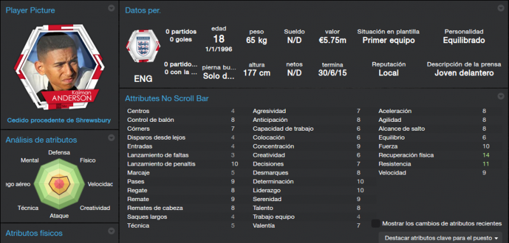Click the €5.75m player value
Screen dimensions: 509x243
coord(332,41)
